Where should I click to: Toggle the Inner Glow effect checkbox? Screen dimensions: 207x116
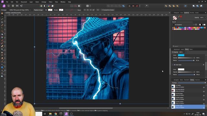point(175,65)
